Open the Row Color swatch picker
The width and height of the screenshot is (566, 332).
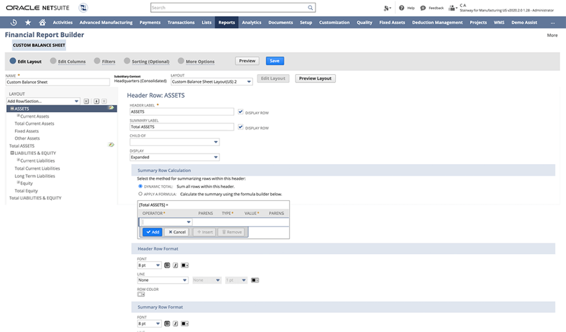click(141, 294)
